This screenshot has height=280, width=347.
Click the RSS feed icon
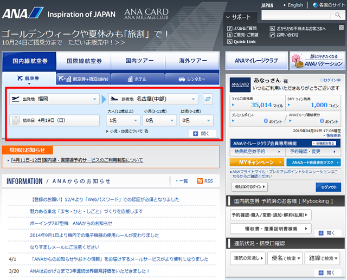click(200, 181)
